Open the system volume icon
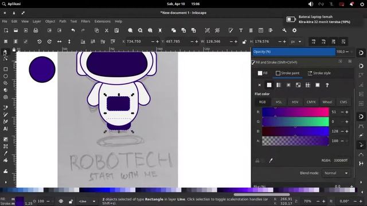 pos(311,4)
